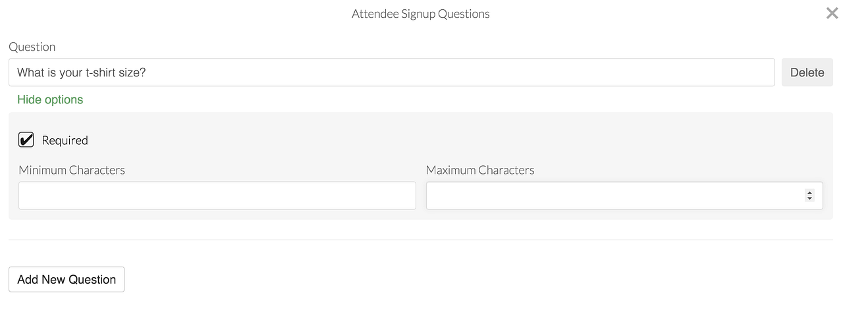
Task: Click into the Minimum Characters field
Action: point(217,196)
